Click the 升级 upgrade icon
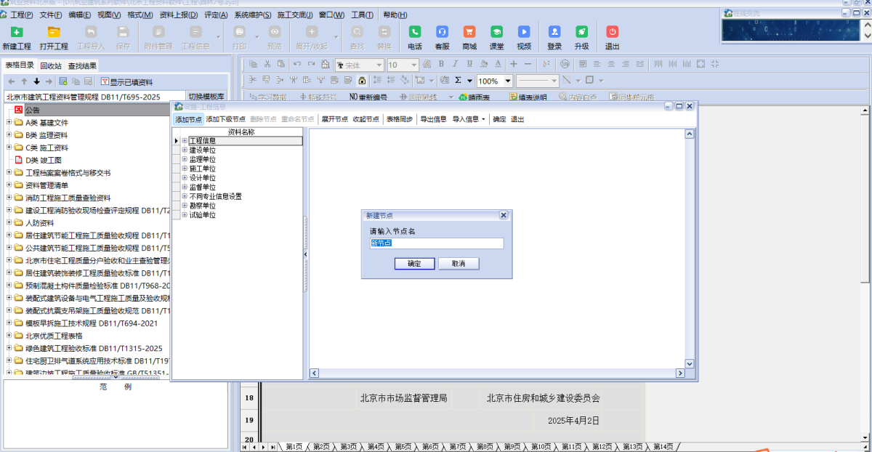The height and width of the screenshot is (452, 872). click(581, 33)
